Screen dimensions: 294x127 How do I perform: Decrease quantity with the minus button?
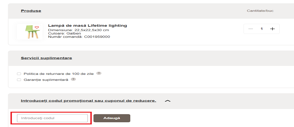250,29
